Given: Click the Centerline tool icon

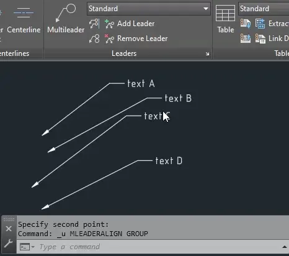Looking at the screenshot, I should point(24,12).
